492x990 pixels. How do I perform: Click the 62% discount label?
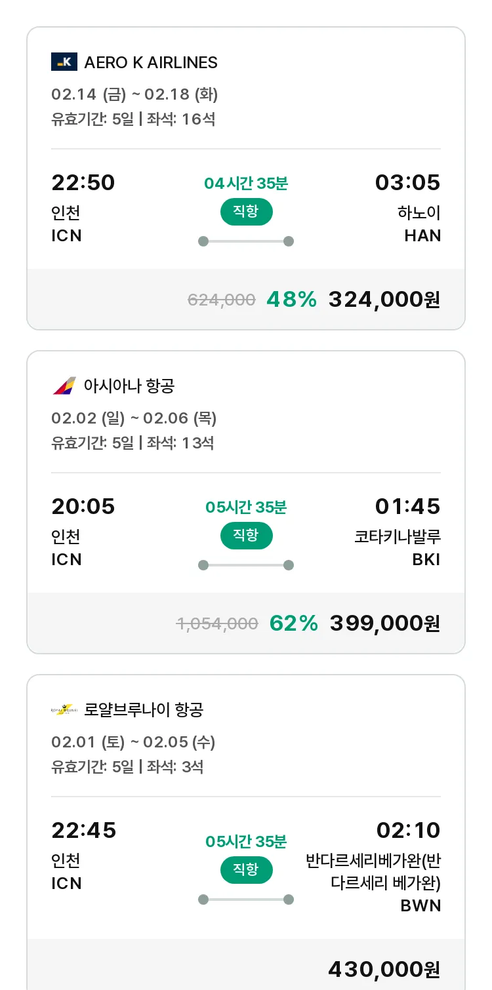[x=293, y=624]
